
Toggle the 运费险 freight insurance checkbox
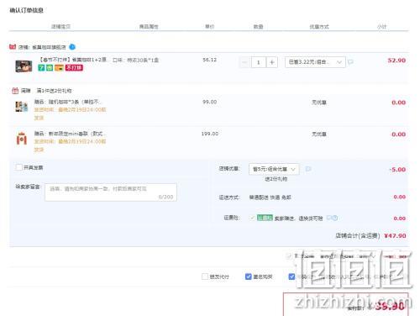(252, 218)
